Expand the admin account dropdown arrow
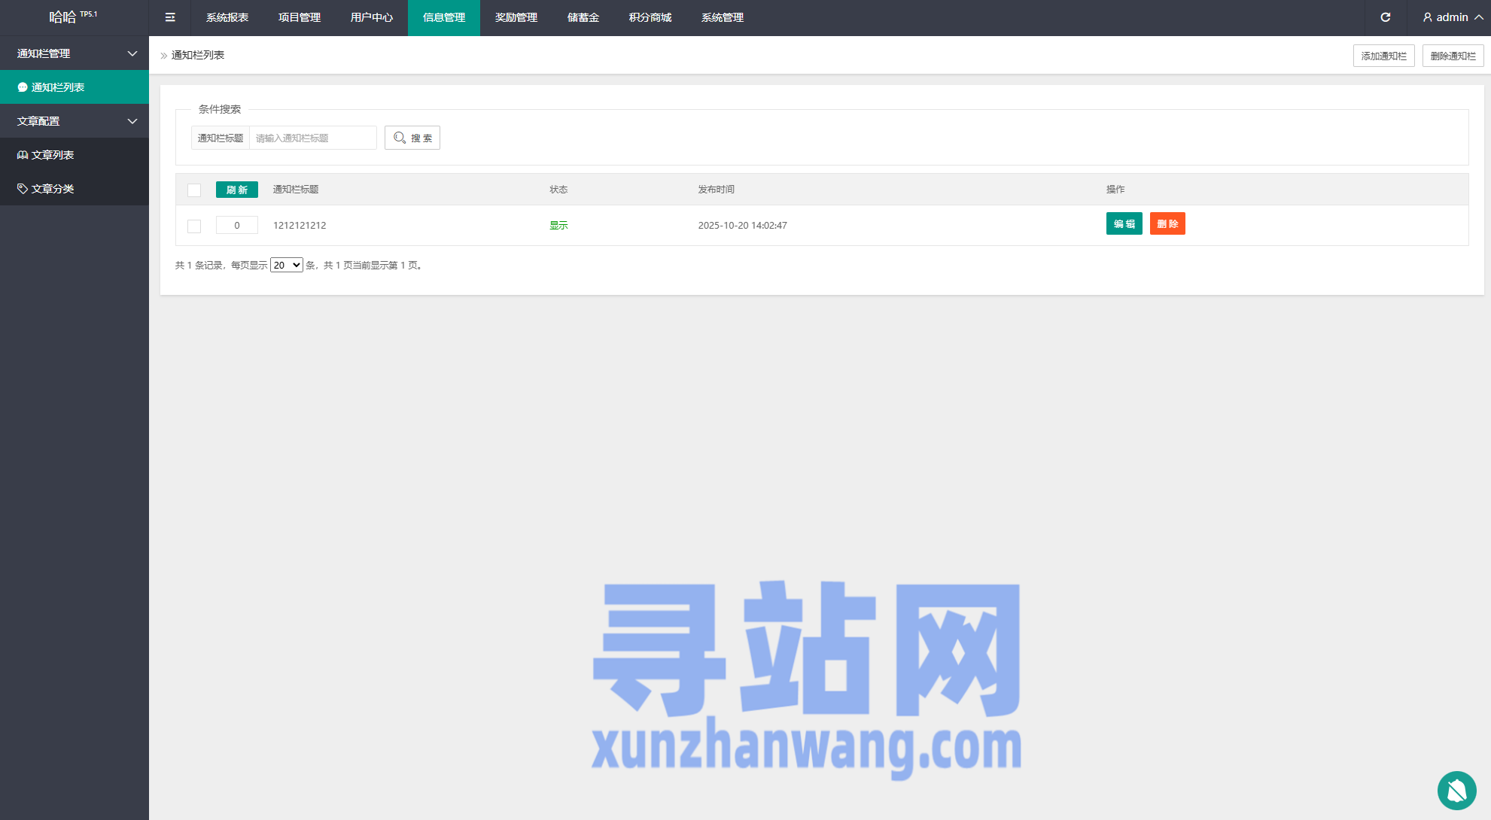The image size is (1491, 820). [1478, 17]
